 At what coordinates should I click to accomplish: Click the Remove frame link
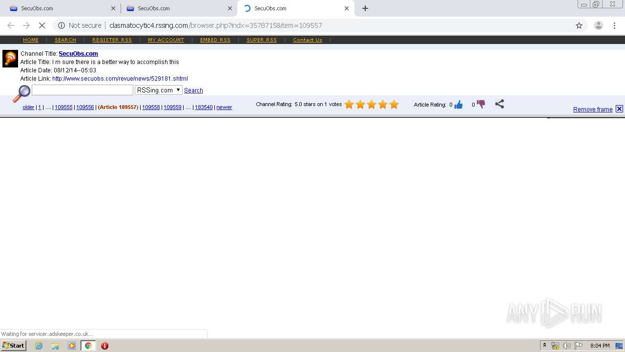coord(593,110)
